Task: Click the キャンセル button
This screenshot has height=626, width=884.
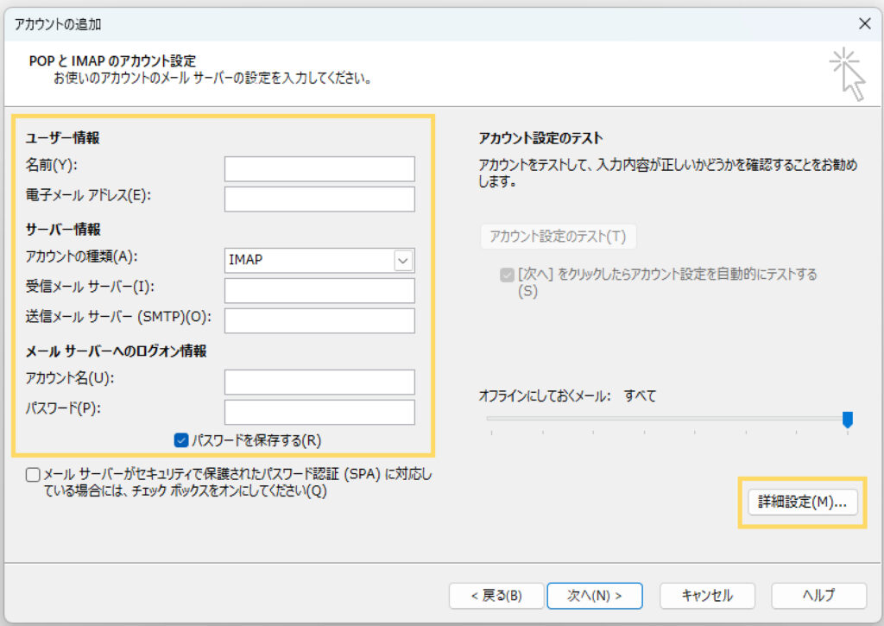Action: 707,595
